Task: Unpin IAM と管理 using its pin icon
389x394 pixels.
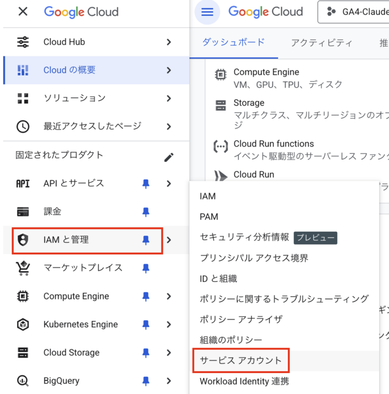Action: (146, 240)
